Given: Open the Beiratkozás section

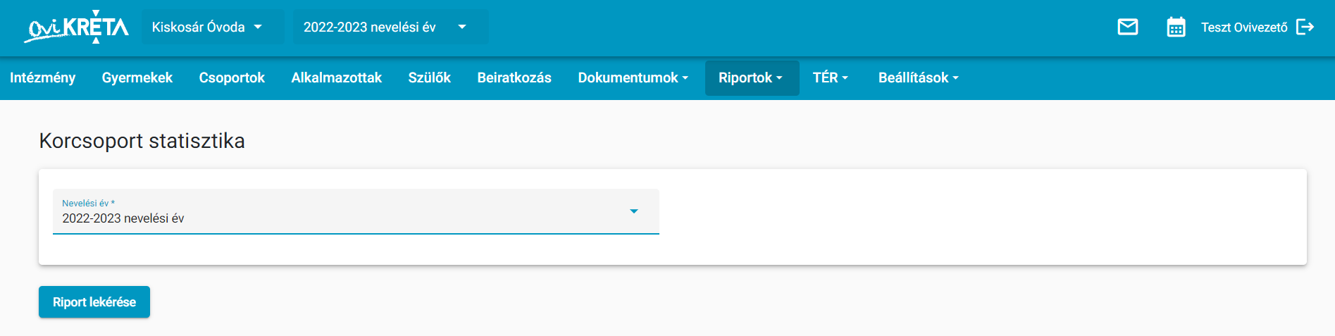Looking at the screenshot, I should 514,77.
